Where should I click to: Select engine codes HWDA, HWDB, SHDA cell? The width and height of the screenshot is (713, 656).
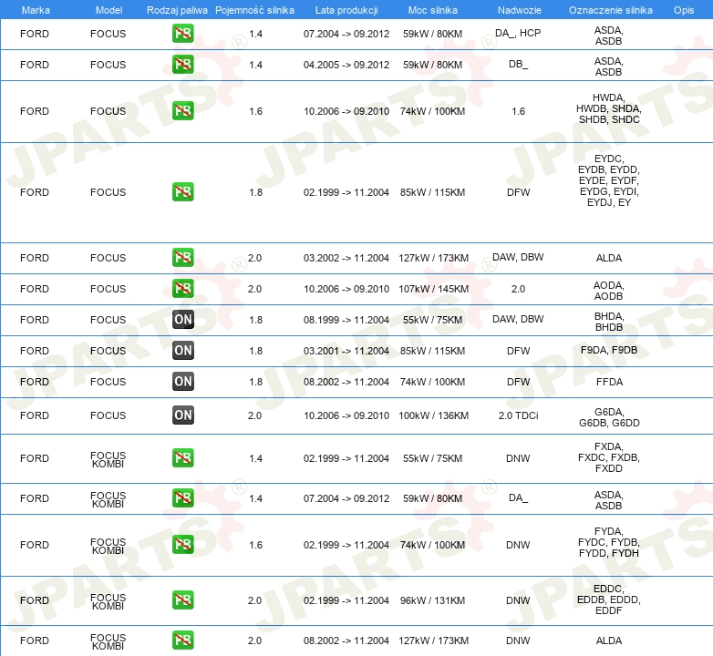(x=609, y=108)
